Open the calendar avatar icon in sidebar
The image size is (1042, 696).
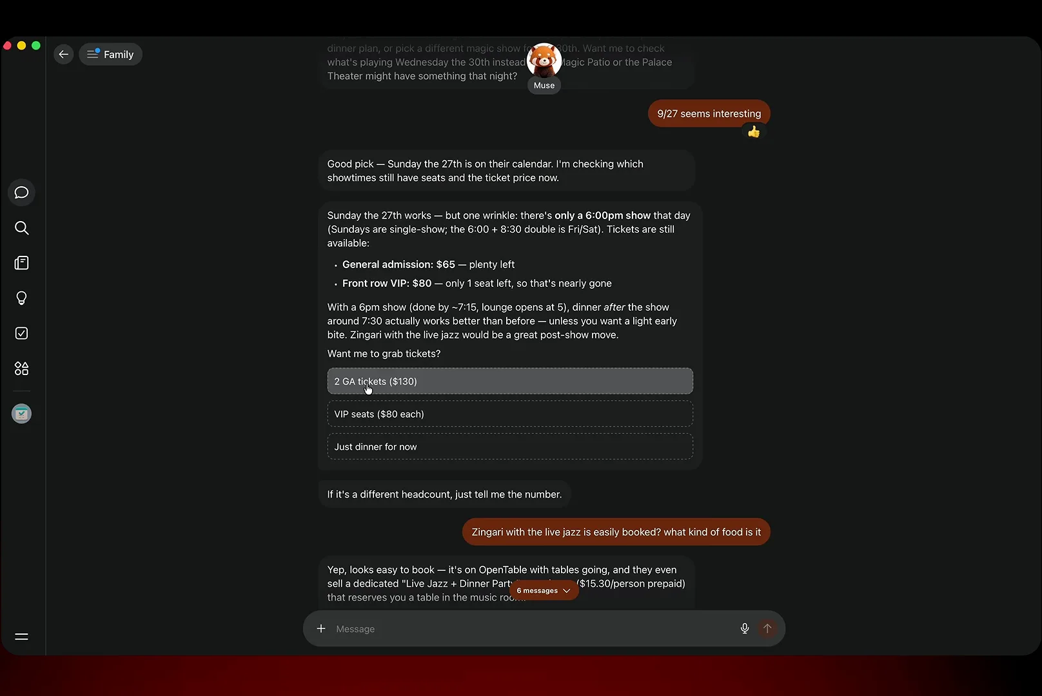click(21, 414)
